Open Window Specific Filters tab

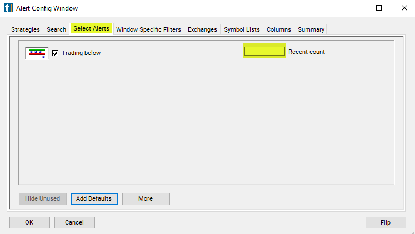(x=148, y=29)
